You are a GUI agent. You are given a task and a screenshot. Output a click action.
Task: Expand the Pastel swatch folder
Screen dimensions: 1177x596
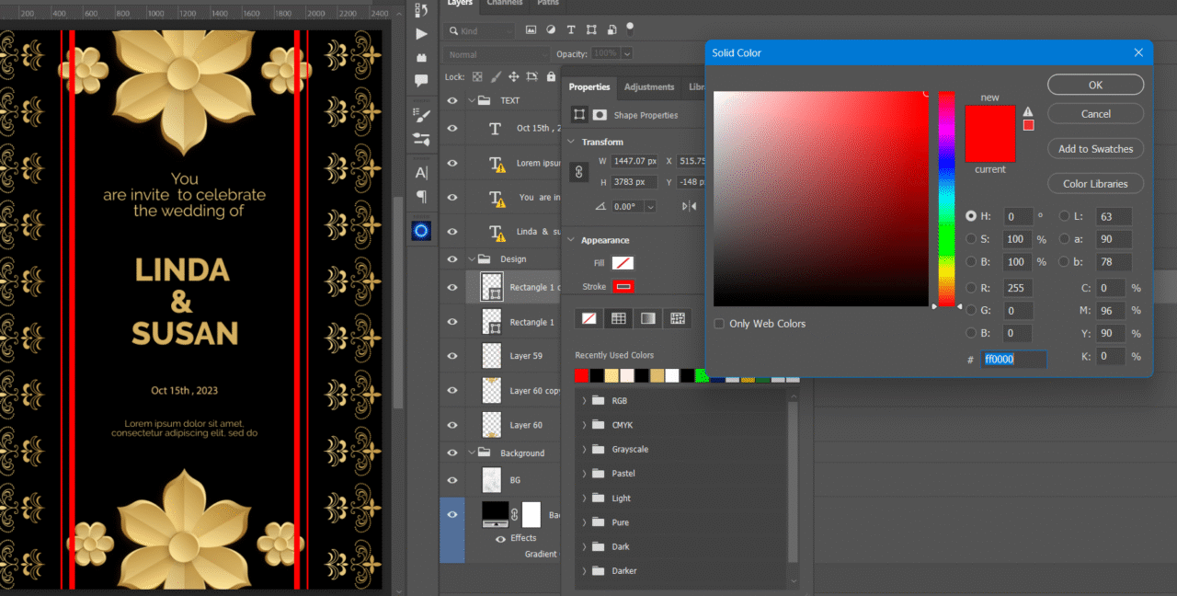(584, 474)
